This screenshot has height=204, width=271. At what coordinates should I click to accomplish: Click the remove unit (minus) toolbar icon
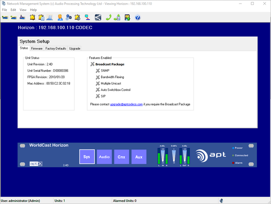[14, 18]
